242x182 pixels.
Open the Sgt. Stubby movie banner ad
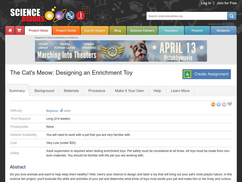[x=121, y=51]
